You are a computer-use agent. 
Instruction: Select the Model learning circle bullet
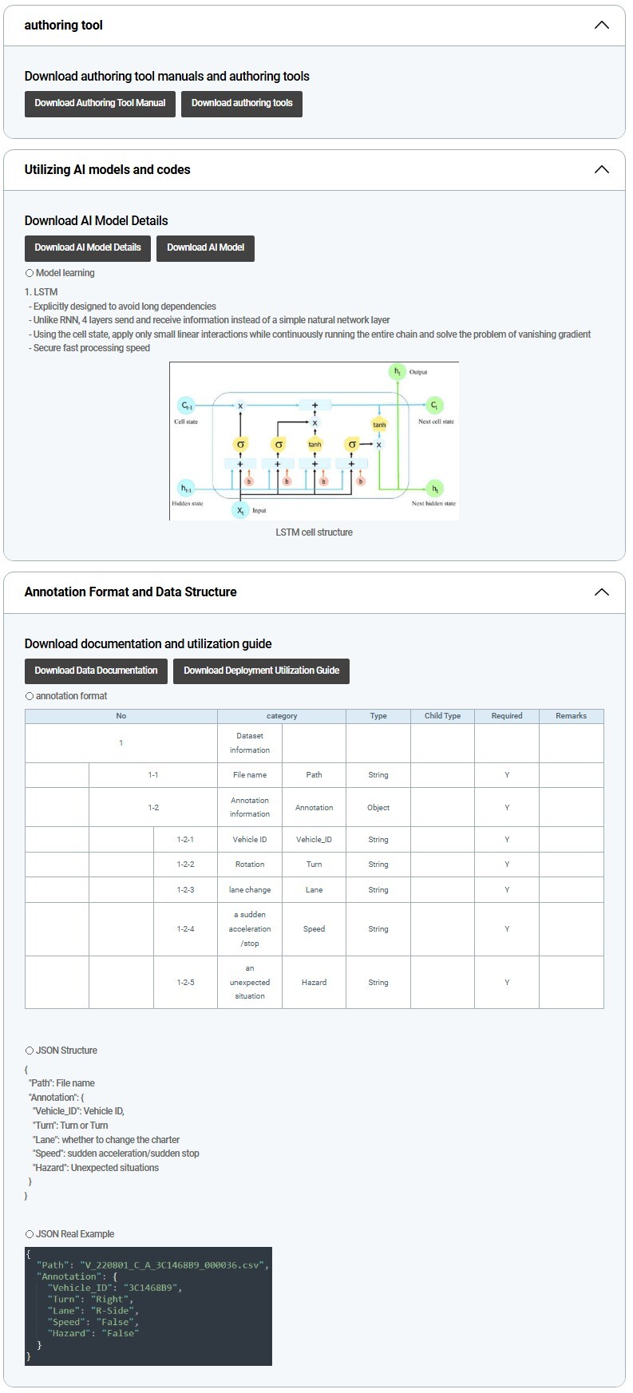click(x=30, y=273)
